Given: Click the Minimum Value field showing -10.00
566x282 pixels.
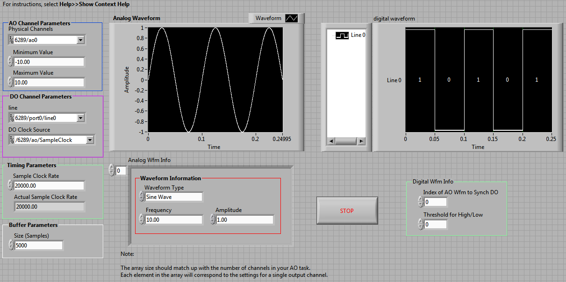Looking at the screenshot, I should 49,62.
